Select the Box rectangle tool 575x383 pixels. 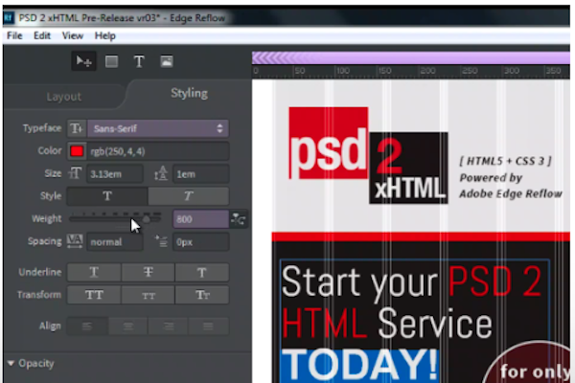point(111,61)
